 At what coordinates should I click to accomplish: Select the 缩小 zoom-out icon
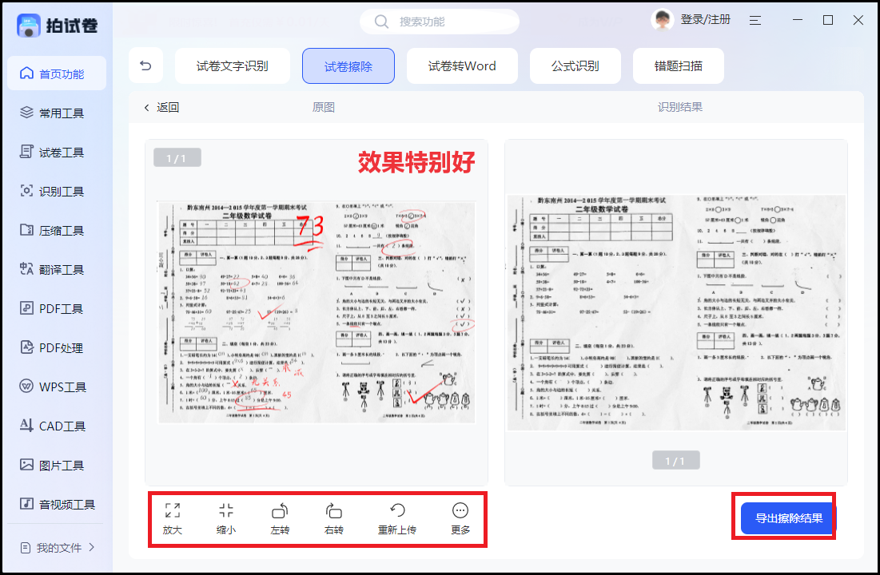226,519
